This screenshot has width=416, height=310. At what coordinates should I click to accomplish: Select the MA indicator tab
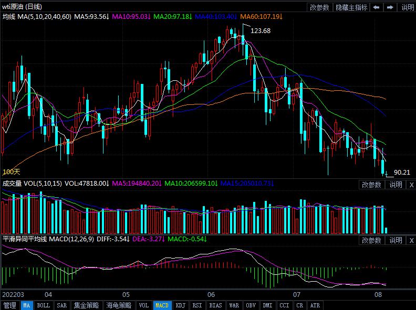[27, 305]
